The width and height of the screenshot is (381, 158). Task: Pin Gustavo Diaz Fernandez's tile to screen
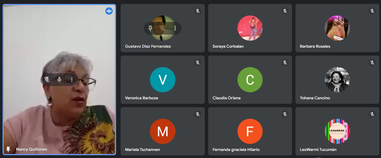(150, 28)
